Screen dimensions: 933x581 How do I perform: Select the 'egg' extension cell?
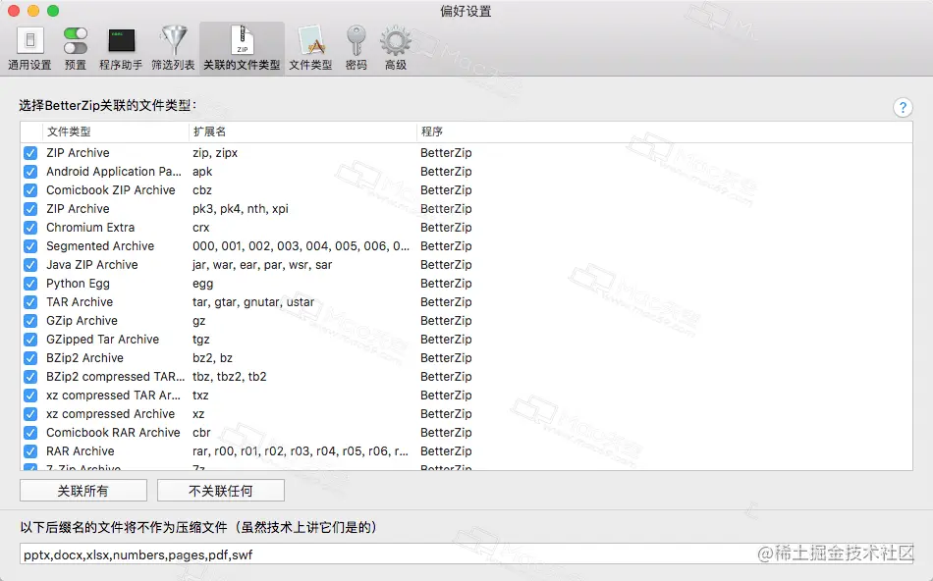[203, 284]
